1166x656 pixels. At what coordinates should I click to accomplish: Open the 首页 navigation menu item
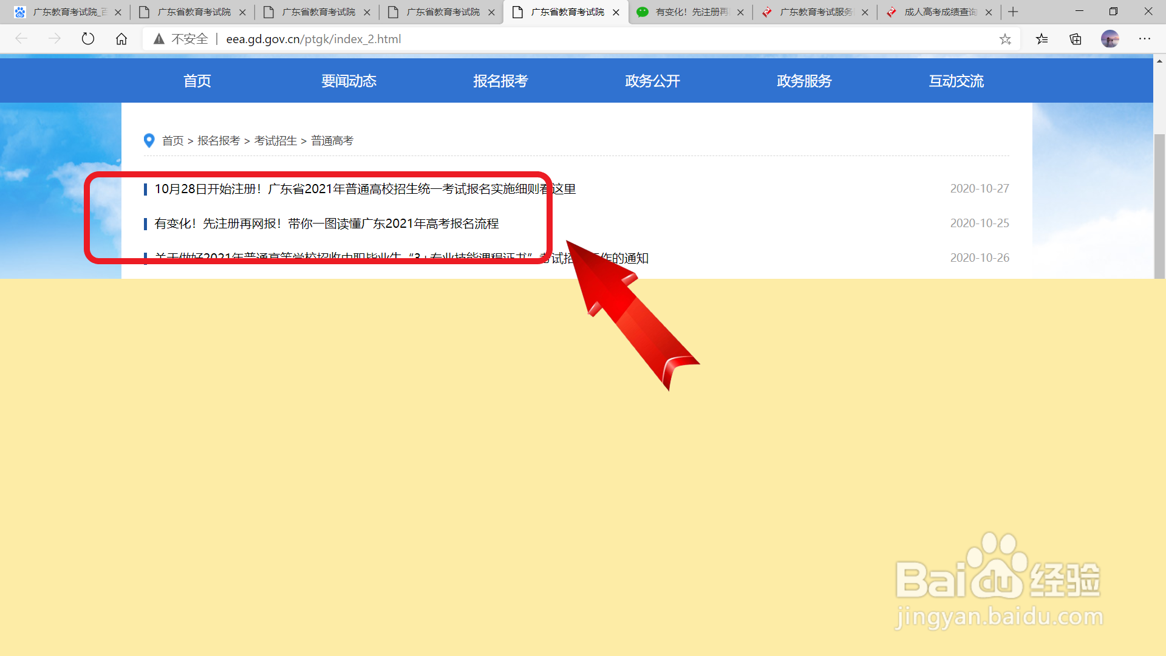pyautogui.click(x=197, y=81)
